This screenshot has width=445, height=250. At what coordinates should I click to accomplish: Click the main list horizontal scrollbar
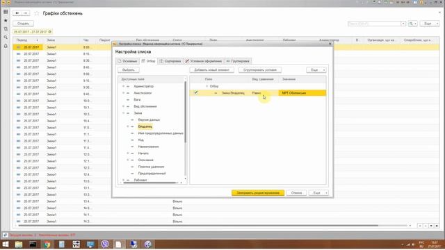click(198, 226)
